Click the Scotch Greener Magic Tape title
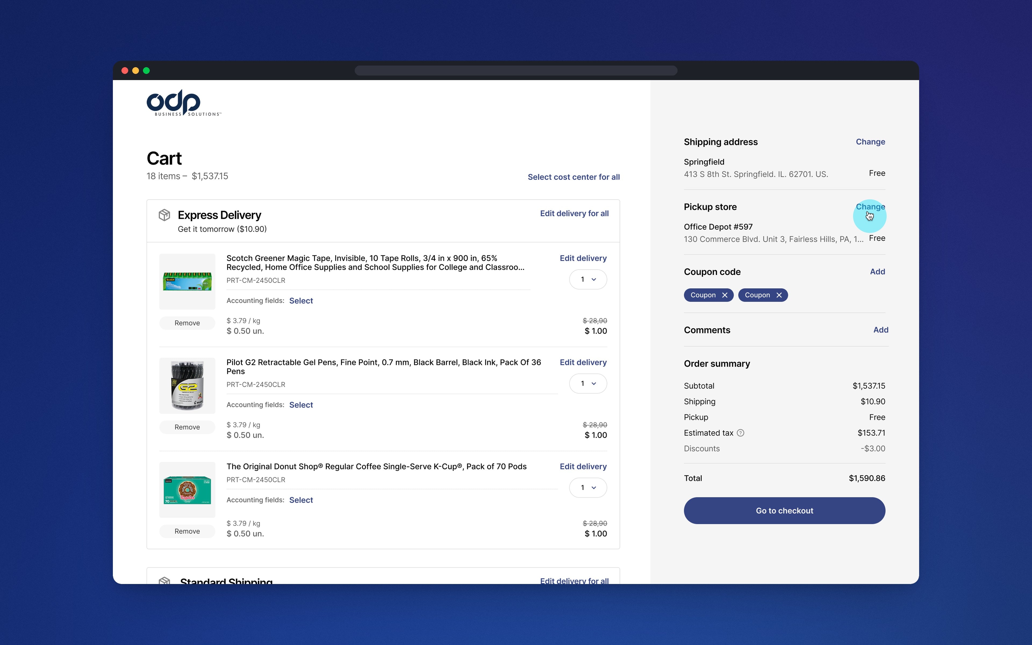 pos(375,263)
